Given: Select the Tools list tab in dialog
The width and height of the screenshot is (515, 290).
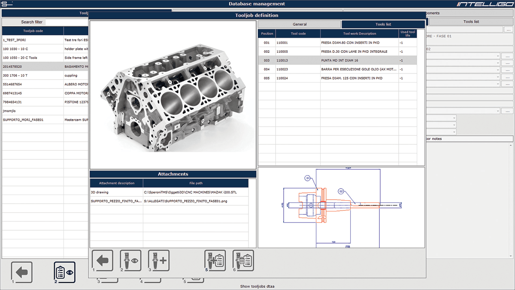Looking at the screenshot, I should (383, 24).
